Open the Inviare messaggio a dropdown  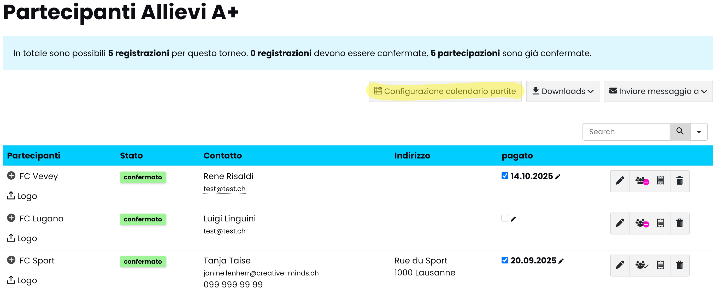click(658, 91)
